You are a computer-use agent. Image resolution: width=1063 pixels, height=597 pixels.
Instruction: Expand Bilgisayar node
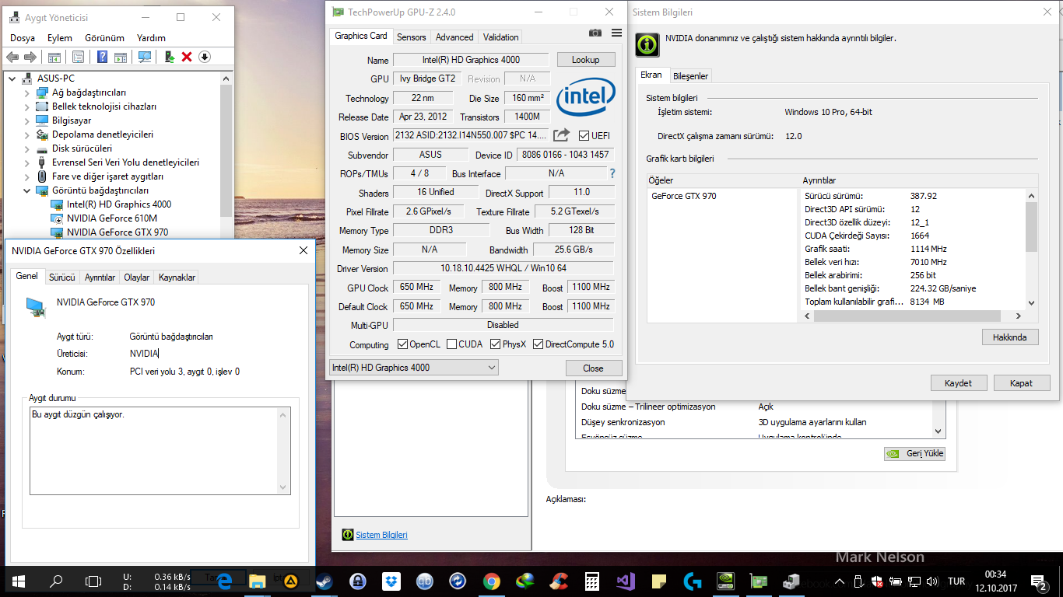26,120
